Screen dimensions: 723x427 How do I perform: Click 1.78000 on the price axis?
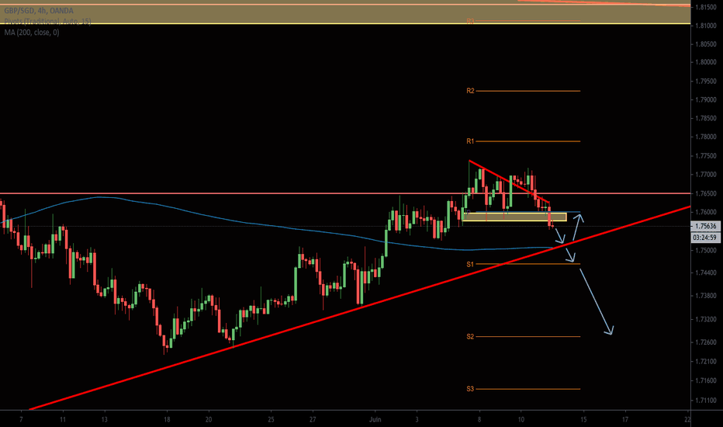click(705, 137)
